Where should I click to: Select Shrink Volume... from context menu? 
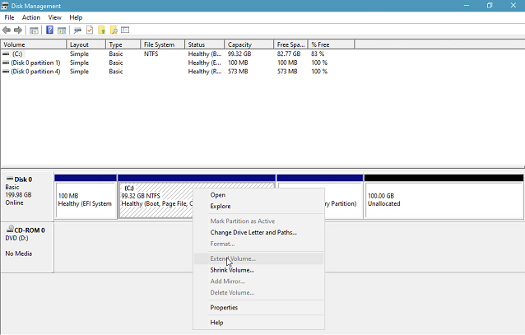(x=232, y=270)
